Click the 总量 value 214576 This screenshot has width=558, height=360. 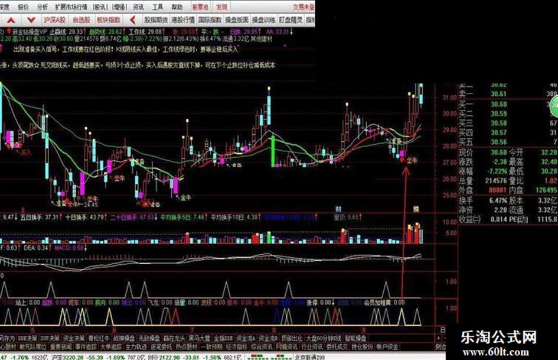[496, 181]
